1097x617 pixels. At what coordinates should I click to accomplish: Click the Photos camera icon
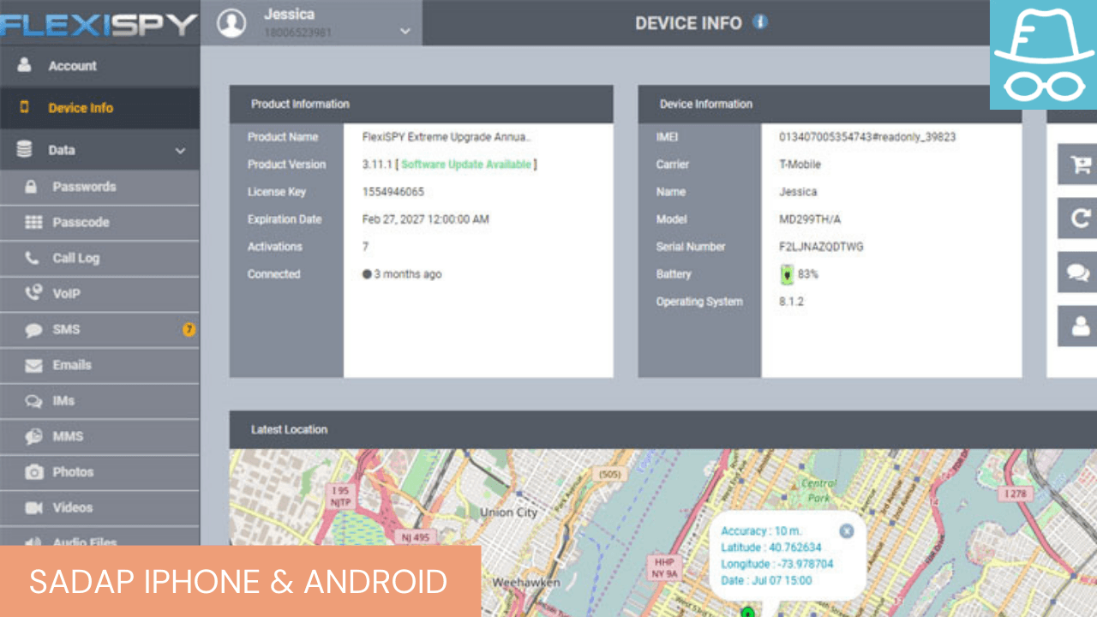pos(33,472)
